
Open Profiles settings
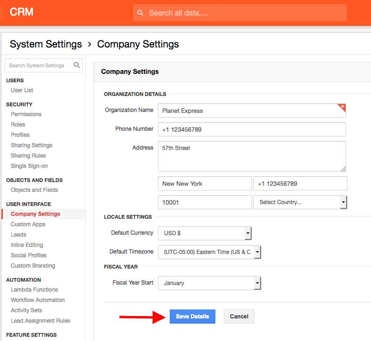click(x=20, y=135)
